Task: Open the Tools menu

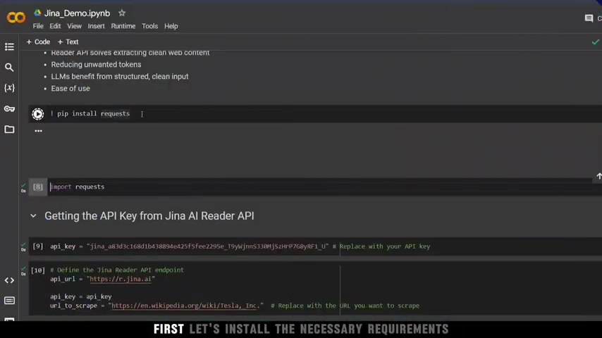Action: point(149,26)
